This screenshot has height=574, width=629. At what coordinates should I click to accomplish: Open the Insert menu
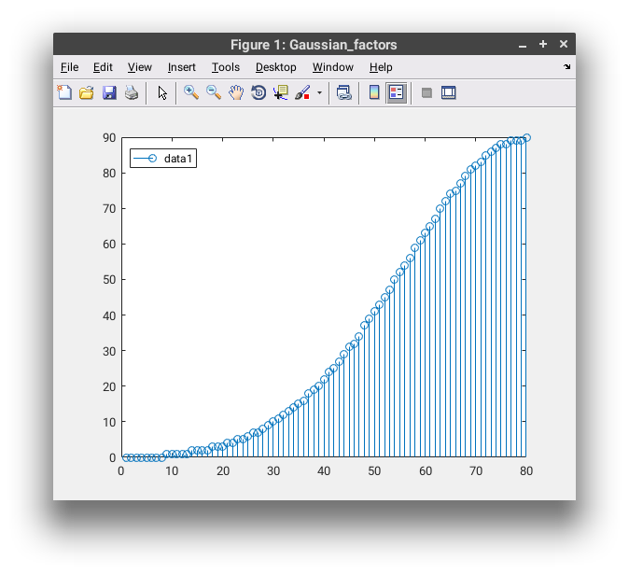pos(181,67)
